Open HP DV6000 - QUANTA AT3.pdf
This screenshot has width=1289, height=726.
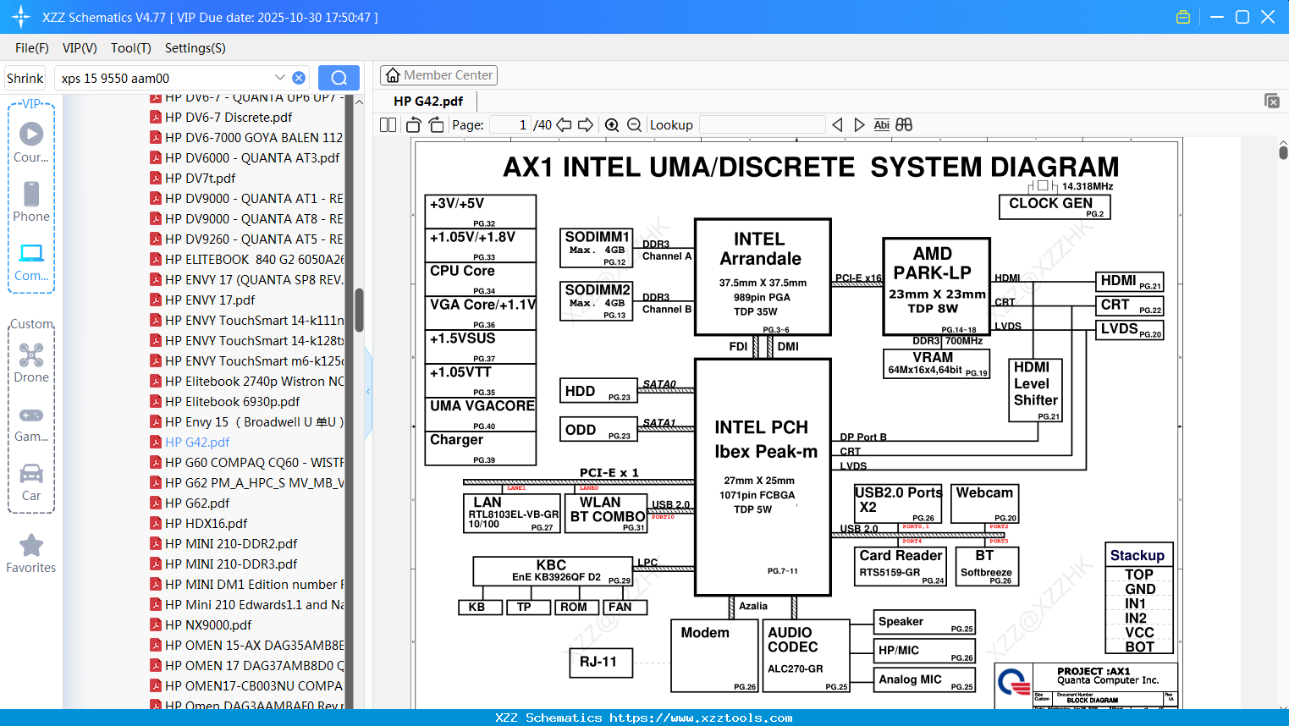(x=245, y=158)
